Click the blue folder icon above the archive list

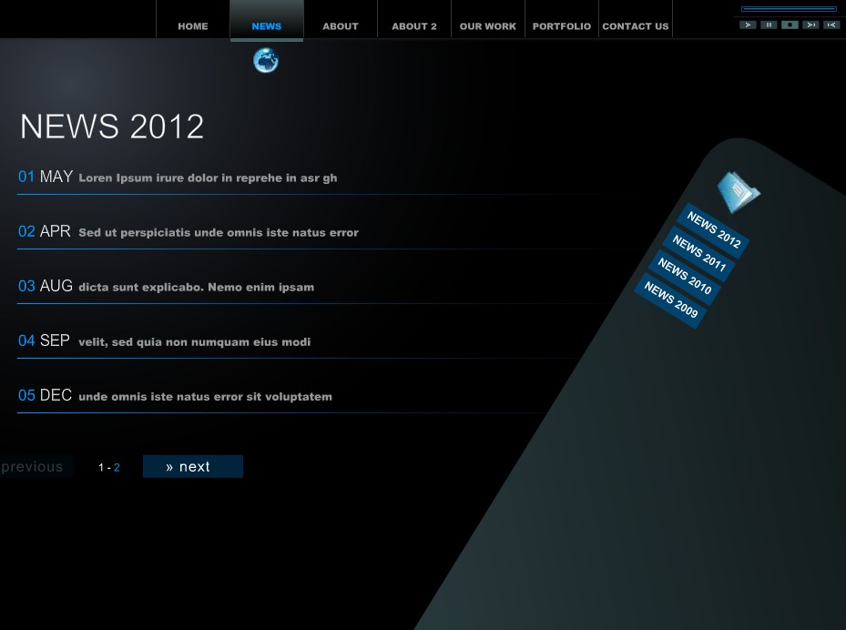739,191
